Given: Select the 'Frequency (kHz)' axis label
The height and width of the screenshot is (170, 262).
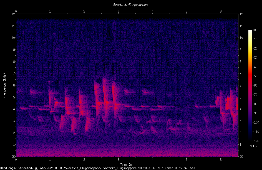Looking at the screenshot, I should tap(4, 86).
